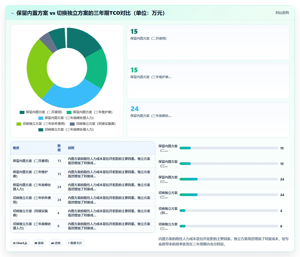Click the second progress bar valued 15
This screenshot has height=257, width=300.
pos(229,164)
